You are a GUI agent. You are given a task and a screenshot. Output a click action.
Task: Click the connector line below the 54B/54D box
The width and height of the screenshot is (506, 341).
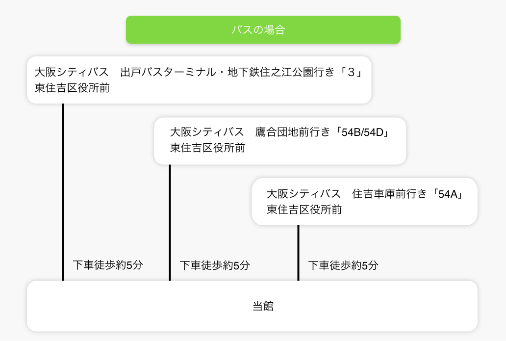(170, 221)
